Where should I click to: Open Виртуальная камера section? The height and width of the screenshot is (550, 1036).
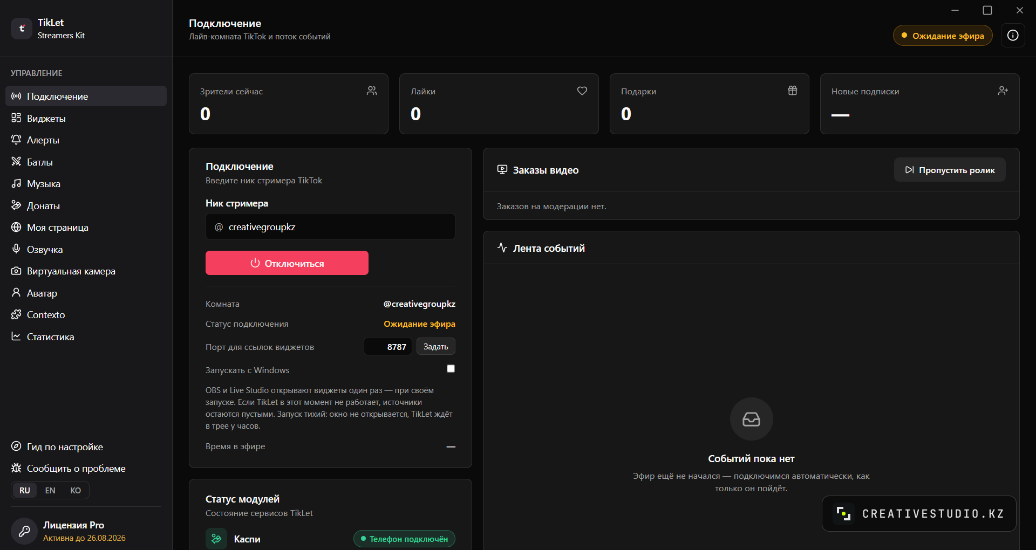click(x=86, y=271)
